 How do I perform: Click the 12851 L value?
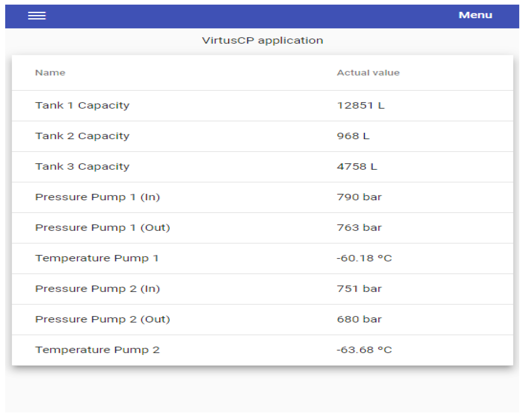click(x=360, y=106)
